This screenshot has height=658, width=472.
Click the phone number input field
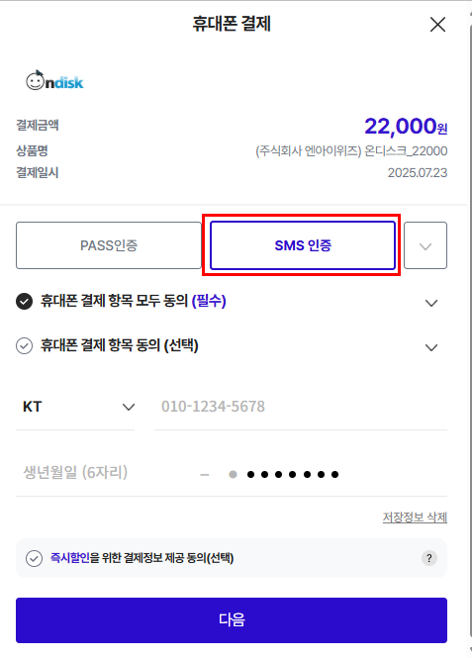pos(301,407)
